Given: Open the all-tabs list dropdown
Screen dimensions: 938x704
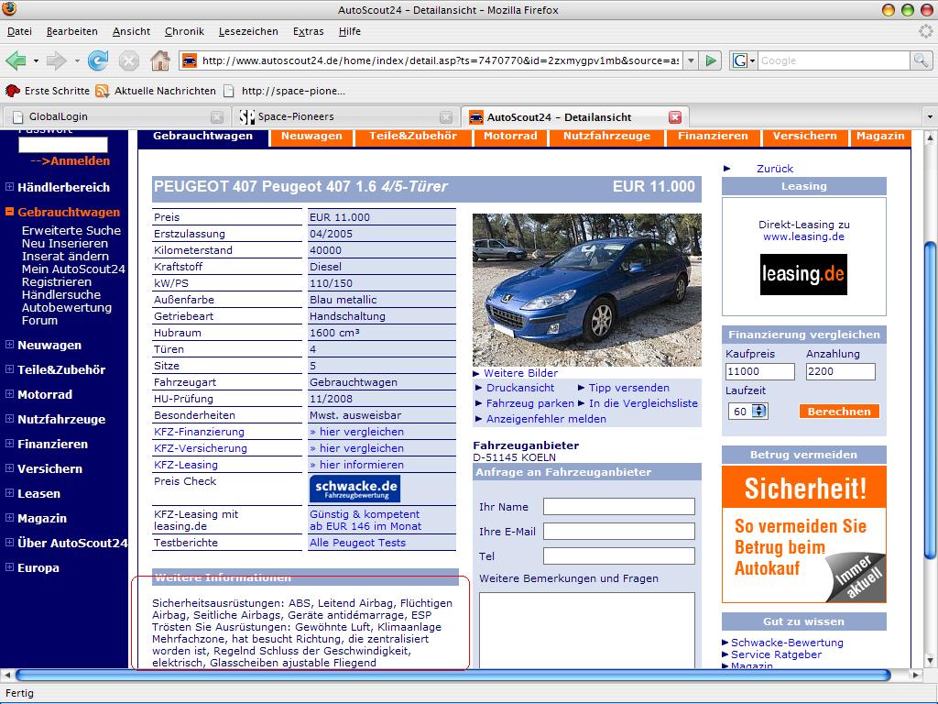Looking at the screenshot, I should click(x=930, y=116).
